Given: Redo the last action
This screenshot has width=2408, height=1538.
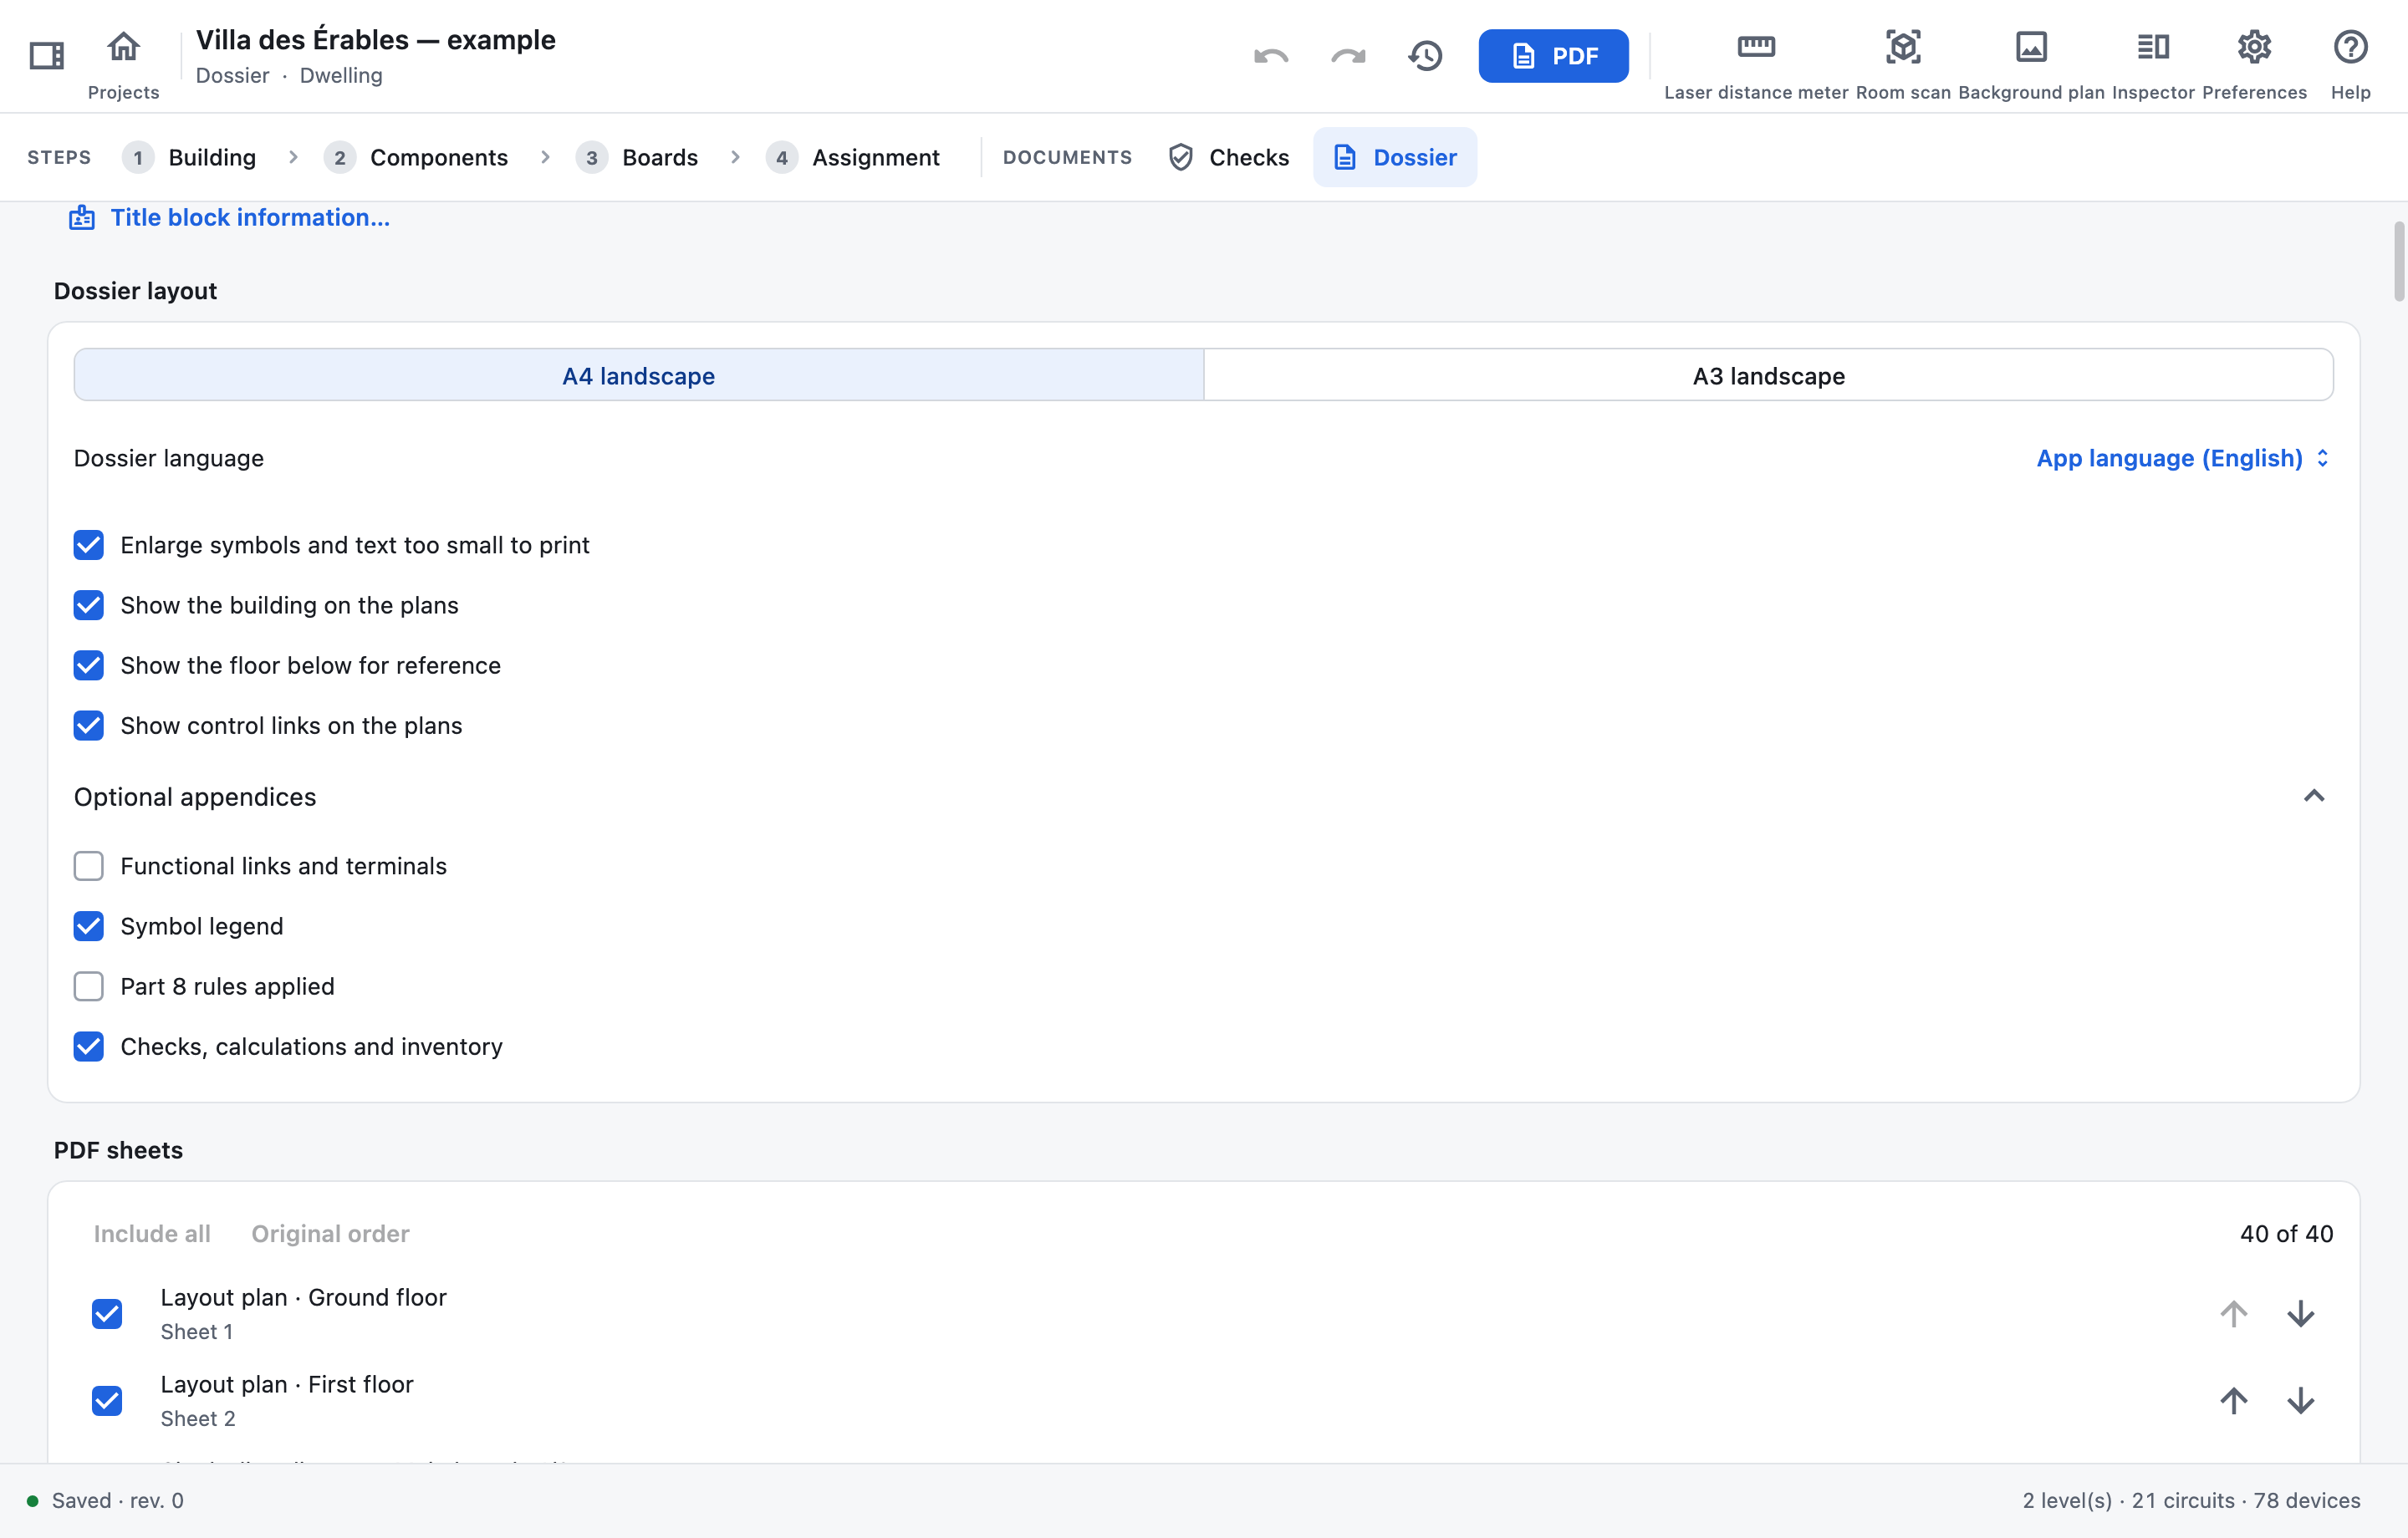Looking at the screenshot, I should (x=1348, y=56).
